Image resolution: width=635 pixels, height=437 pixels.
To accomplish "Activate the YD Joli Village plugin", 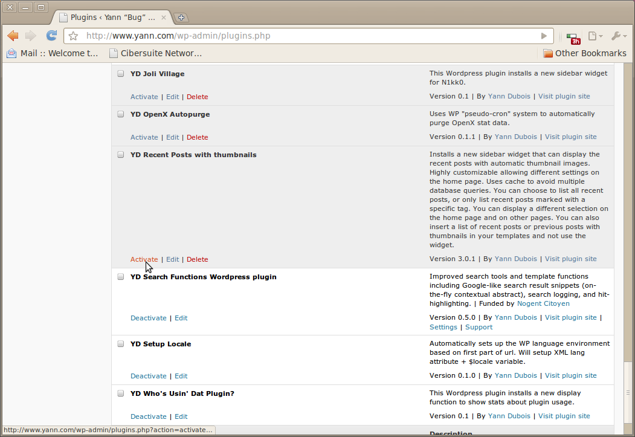I will [x=144, y=97].
